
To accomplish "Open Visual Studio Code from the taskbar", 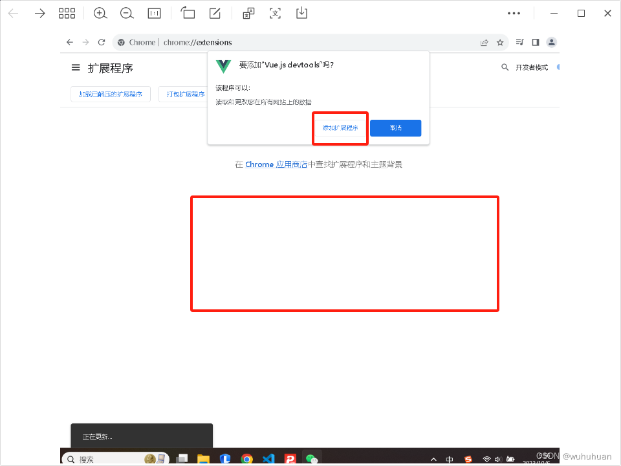I will (x=268, y=459).
